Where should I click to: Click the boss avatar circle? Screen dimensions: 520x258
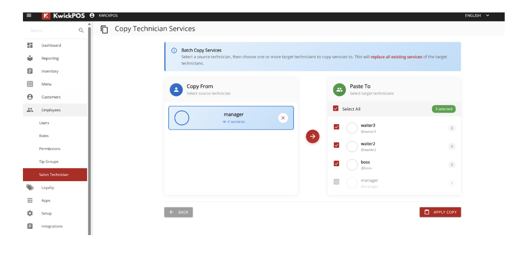click(x=352, y=164)
